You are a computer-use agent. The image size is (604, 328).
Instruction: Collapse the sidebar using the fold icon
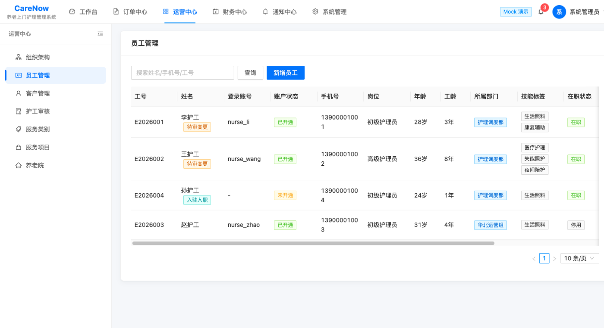(100, 34)
